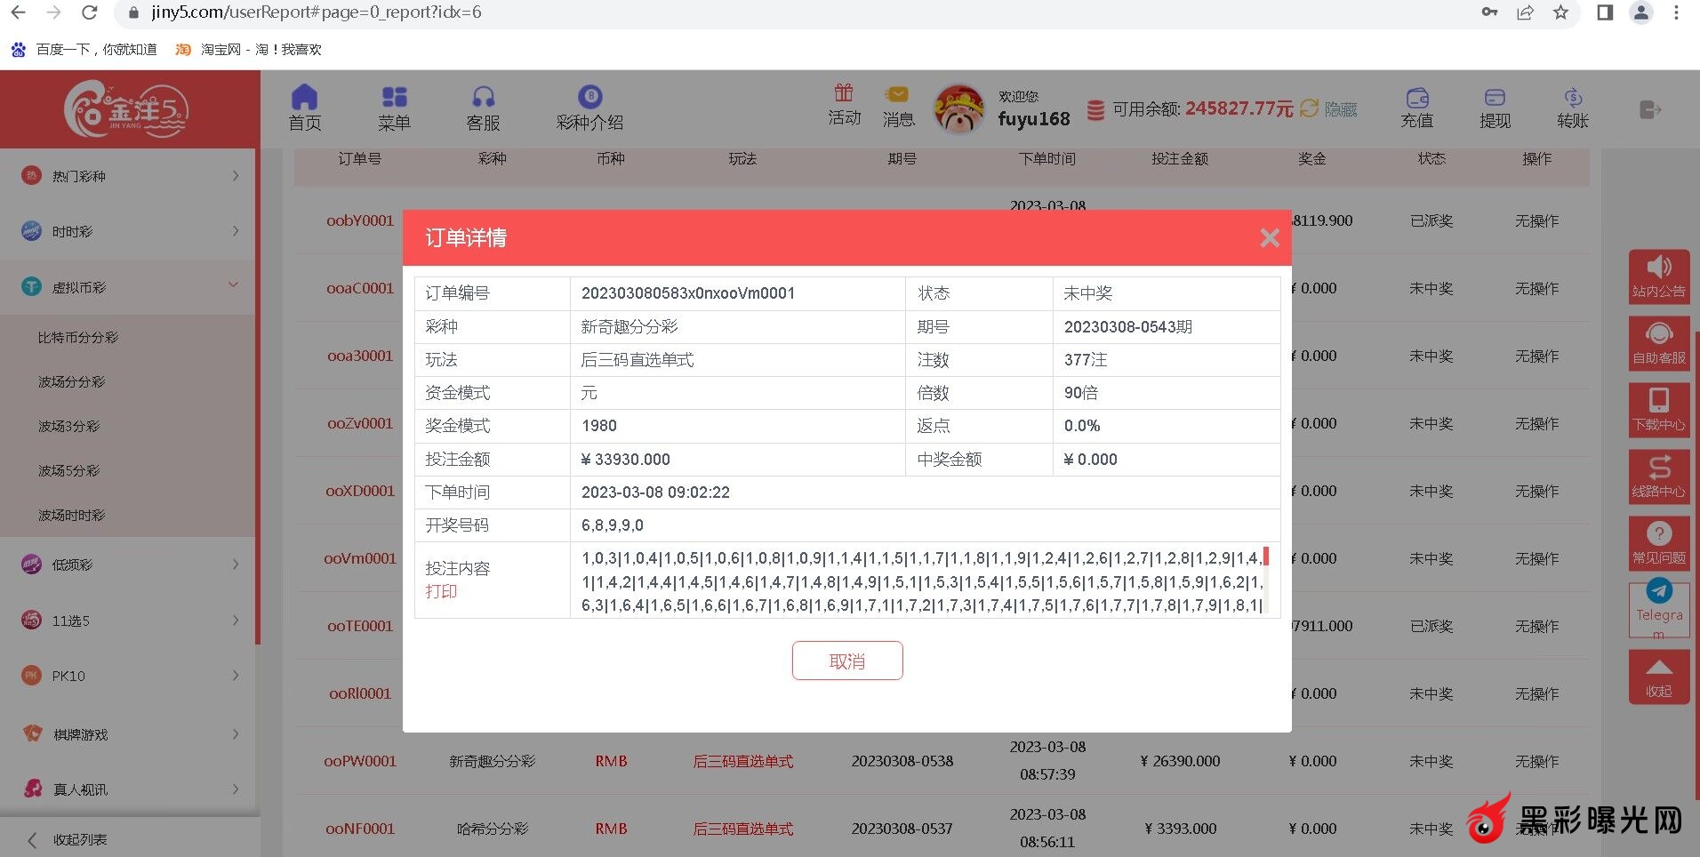This screenshot has width=1700, height=857.
Task: Click the 取消 cancel button
Action: click(x=846, y=661)
